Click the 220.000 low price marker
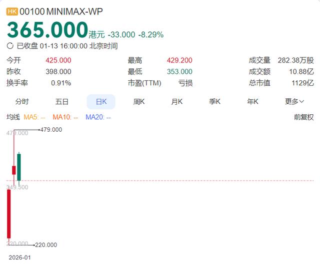 click(45, 245)
